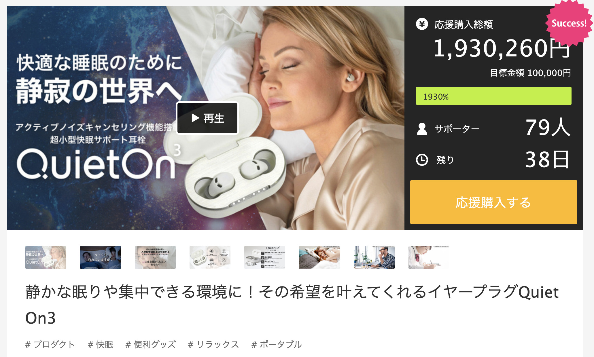Open the # ポータブル tag
Screen dimensions: 594x357
coord(277,344)
